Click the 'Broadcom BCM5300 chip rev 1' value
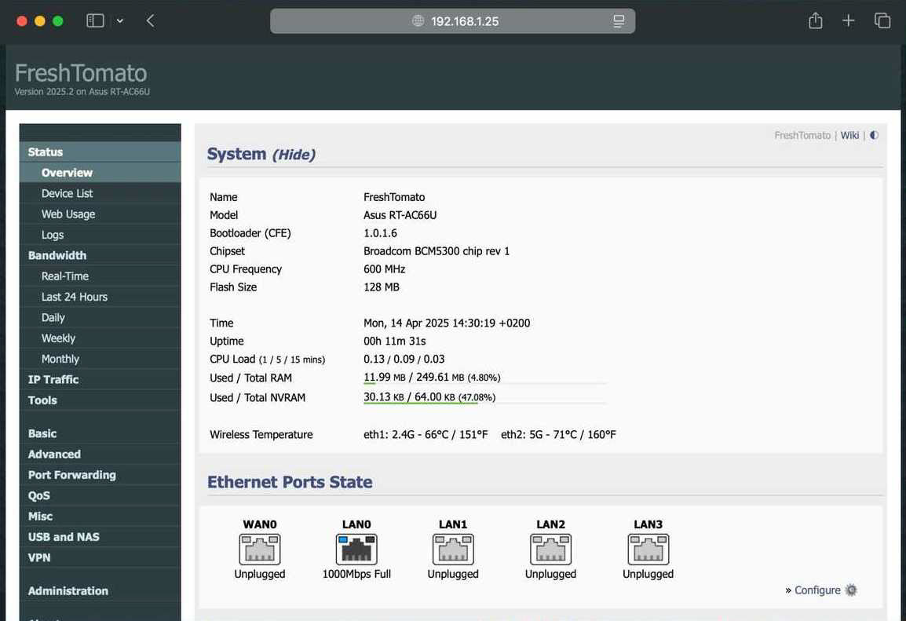This screenshot has width=906, height=621. [x=437, y=251]
